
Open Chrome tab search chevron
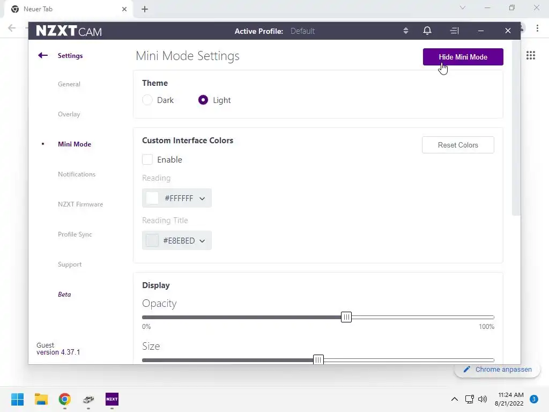pos(463,8)
